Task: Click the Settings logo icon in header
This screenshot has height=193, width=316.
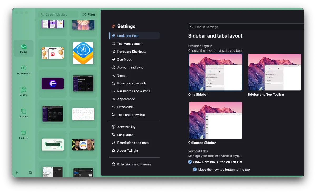Action: (113, 26)
